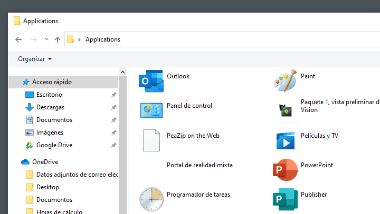The height and width of the screenshot is (214, 380).
Task: Select the Publisher name label
Action: click(x=314, y=195)
